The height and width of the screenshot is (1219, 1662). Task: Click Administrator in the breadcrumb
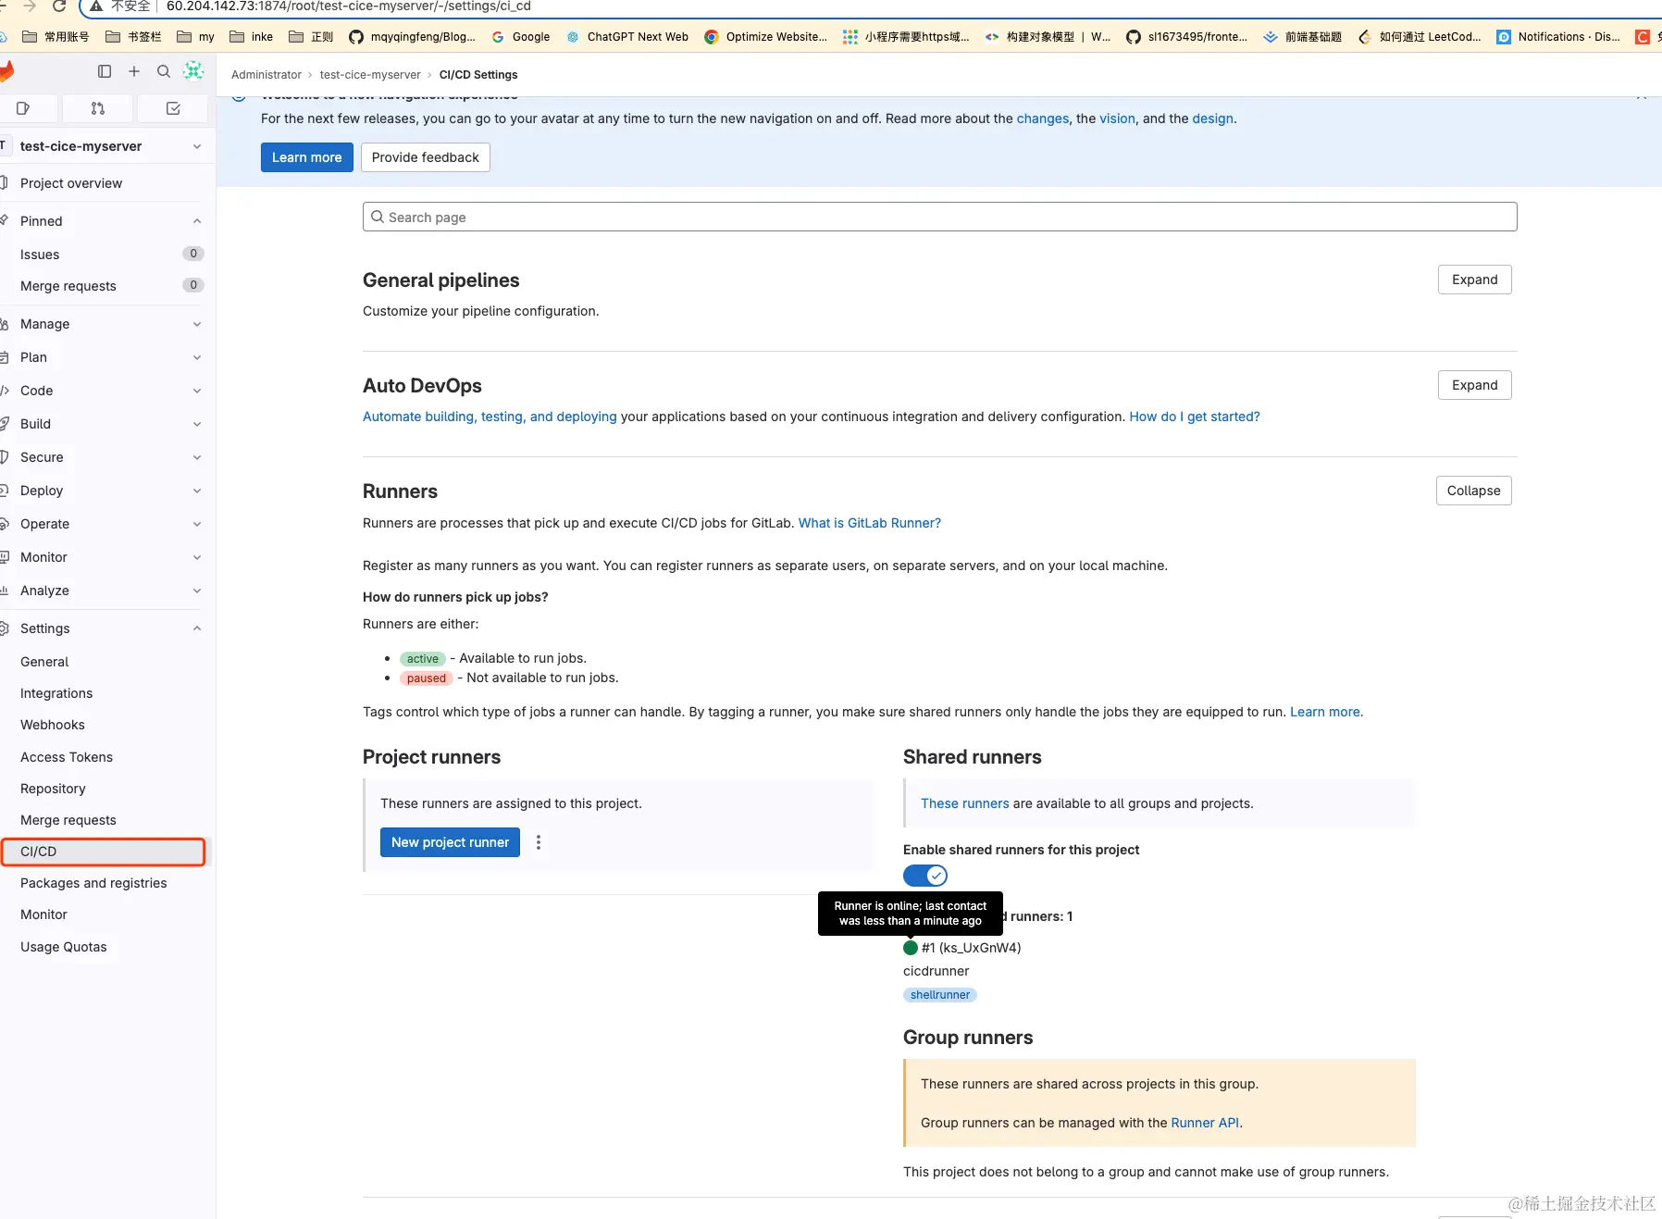coord(267,75)
